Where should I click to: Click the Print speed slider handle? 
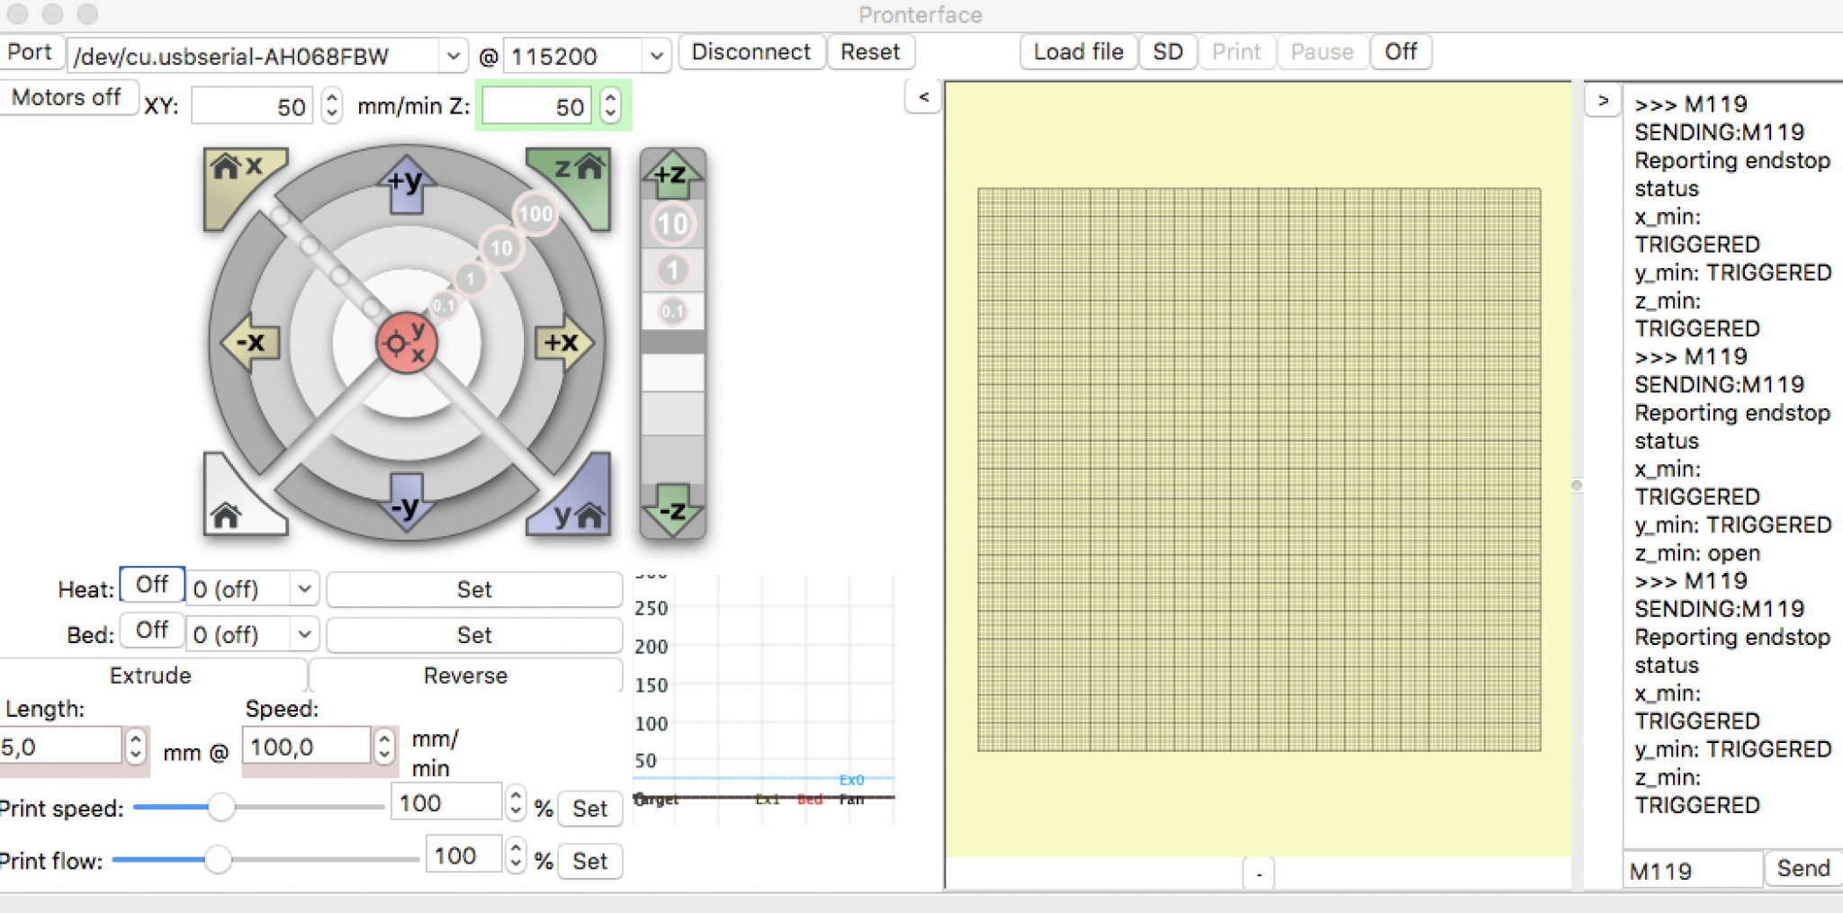221,808
